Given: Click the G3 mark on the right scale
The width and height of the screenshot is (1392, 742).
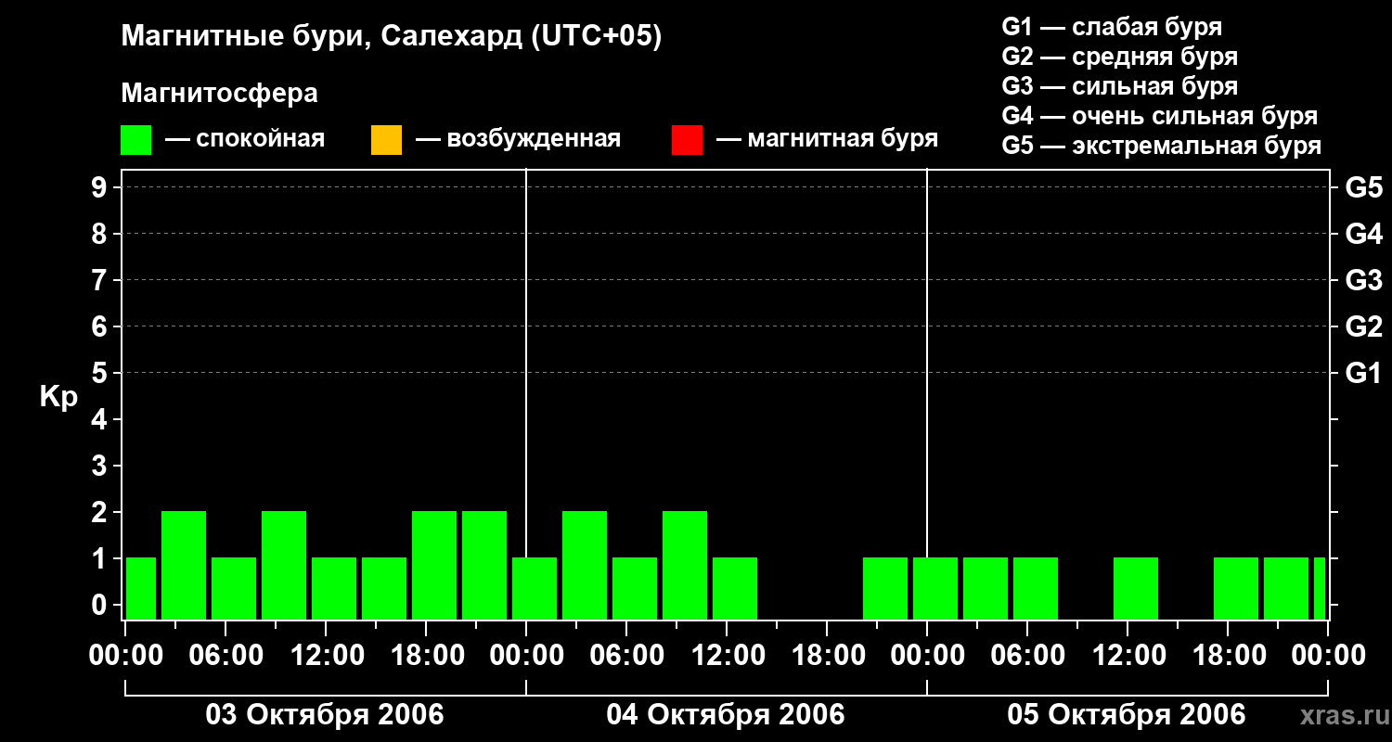Looking at the screenshot, I should [x=1363, y=280].
